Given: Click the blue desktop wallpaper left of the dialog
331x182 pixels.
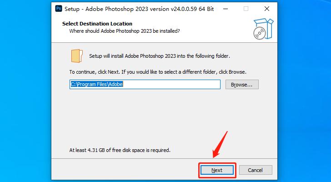Looking at the screenshot, I should [25, 91].
